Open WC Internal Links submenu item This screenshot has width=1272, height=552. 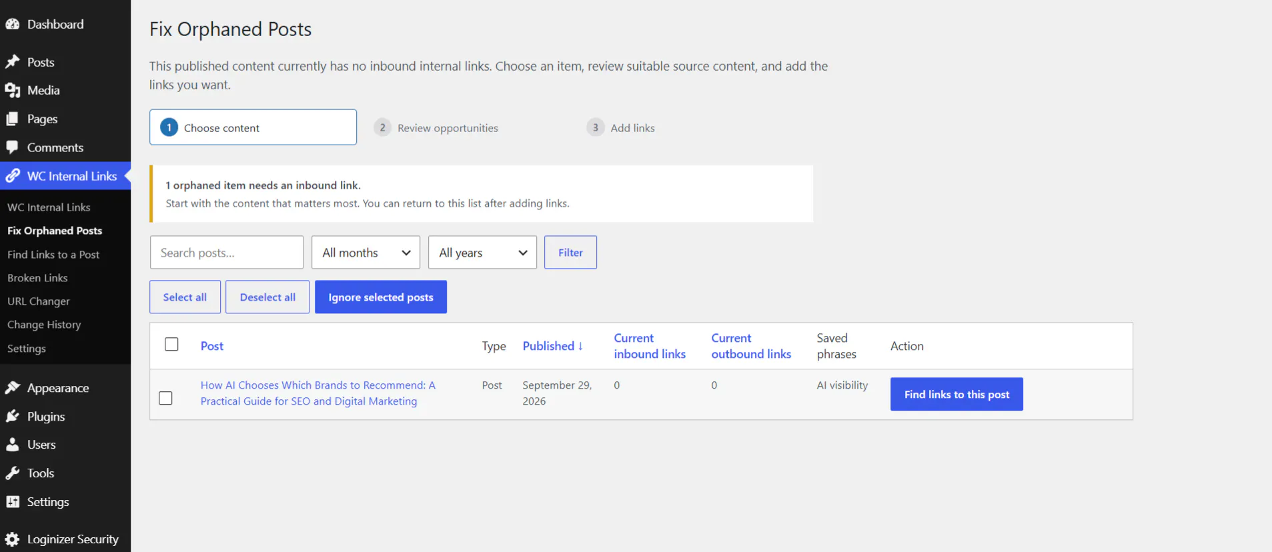click(x=49, y=207)
